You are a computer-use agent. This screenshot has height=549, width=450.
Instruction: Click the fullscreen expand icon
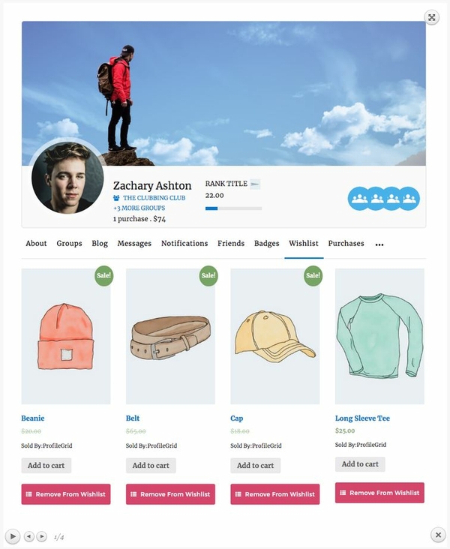pos(432,17)
